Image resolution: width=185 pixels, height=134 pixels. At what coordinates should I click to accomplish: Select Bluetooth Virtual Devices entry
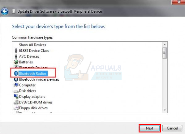[x=39, y=79]
